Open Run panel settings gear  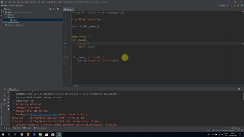(239, 89)
